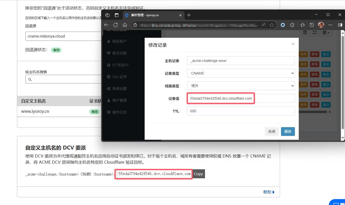Viewport: 345px width, 205px height.
Task: Click the browser window vertical scrollbar
Action: click(342, 82)
